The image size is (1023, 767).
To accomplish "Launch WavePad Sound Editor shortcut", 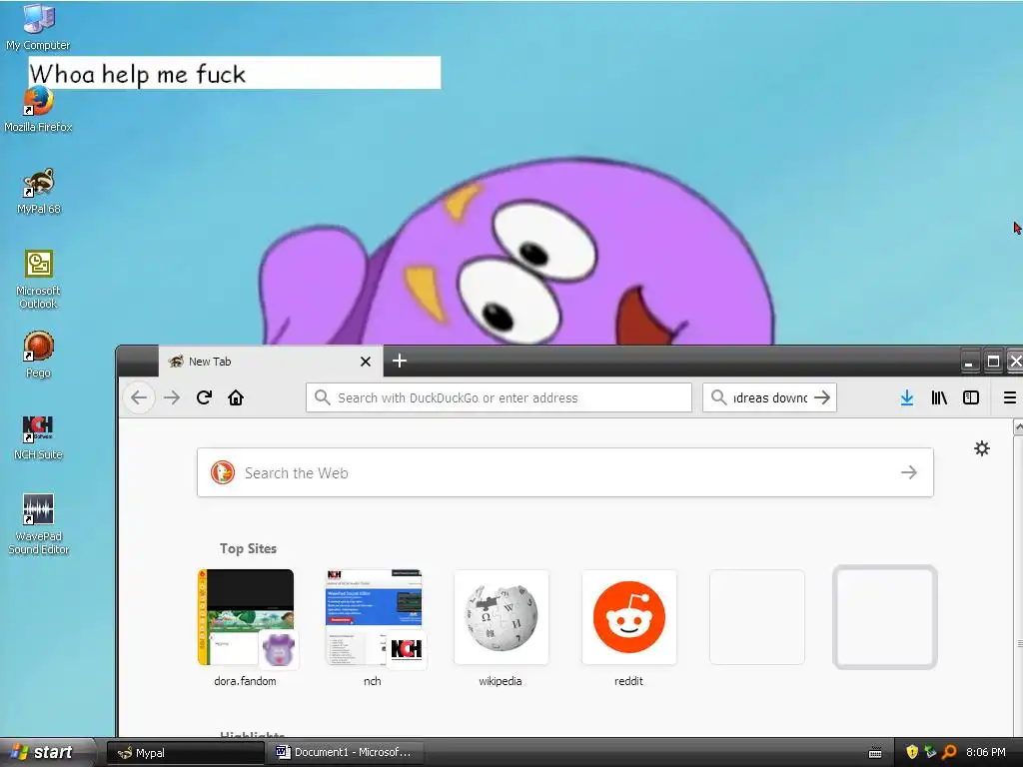I will click(x=39, y=524).
